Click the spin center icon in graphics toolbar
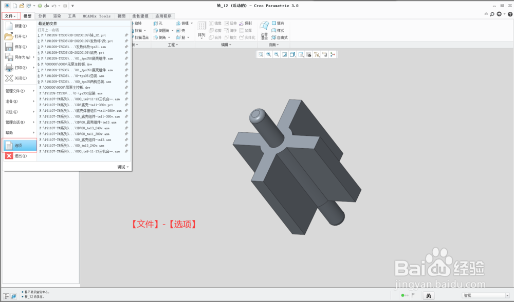This screenshot has height=302, width=514. tap(333, 54)
